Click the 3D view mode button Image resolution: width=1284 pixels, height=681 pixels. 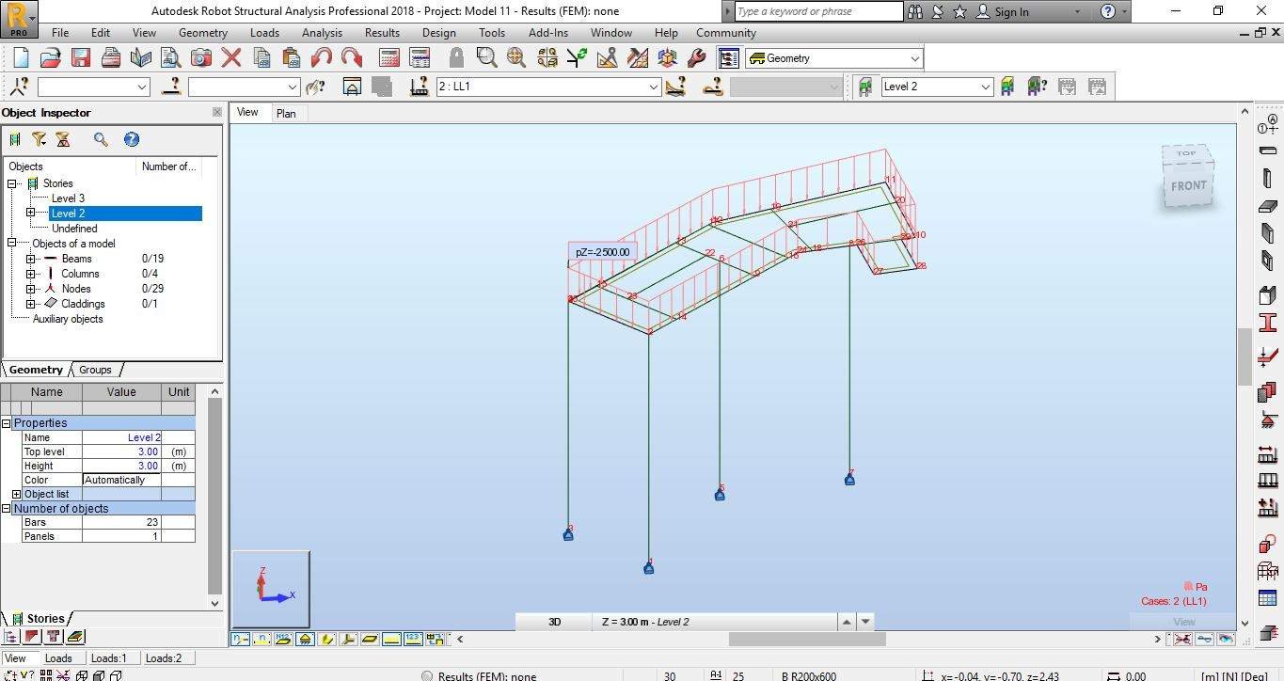coord(554,622)
